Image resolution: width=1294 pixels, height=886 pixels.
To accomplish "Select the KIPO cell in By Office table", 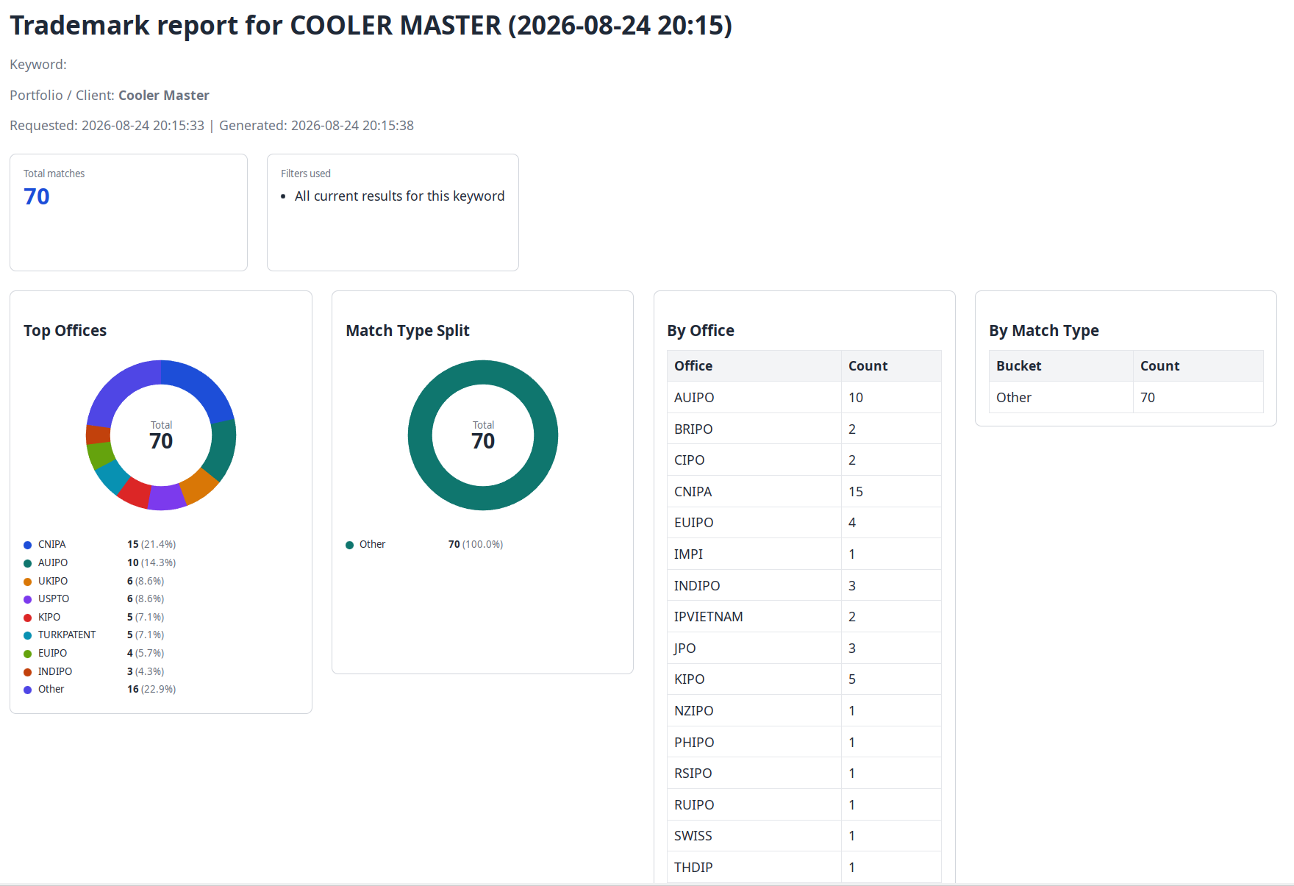I will tap(754, 679).
